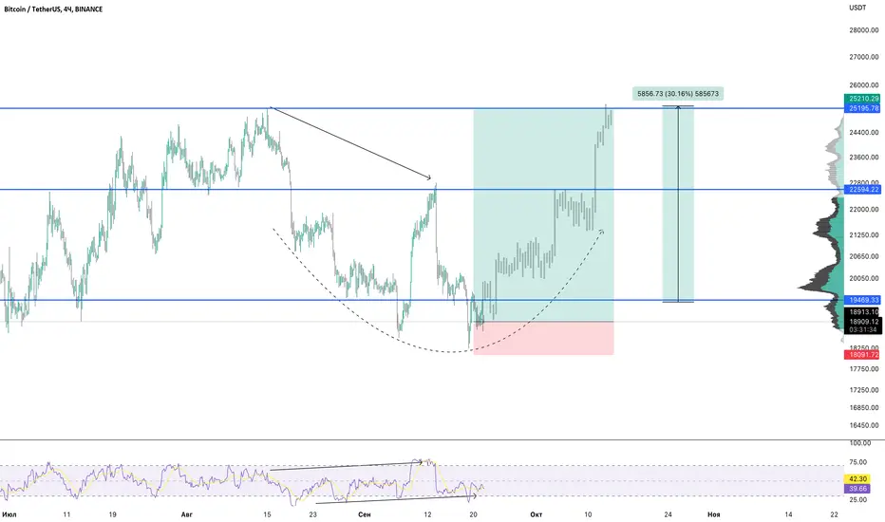This screenshot has height=522, width=885.
Task: Click the Bitcoin / TetherUS chart title
Action: (x=53, y=9)
